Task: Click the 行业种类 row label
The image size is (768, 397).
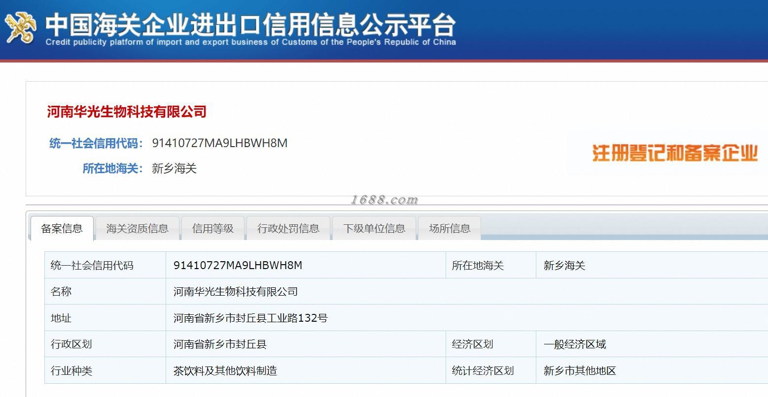Action: click(x=71, y=371)
